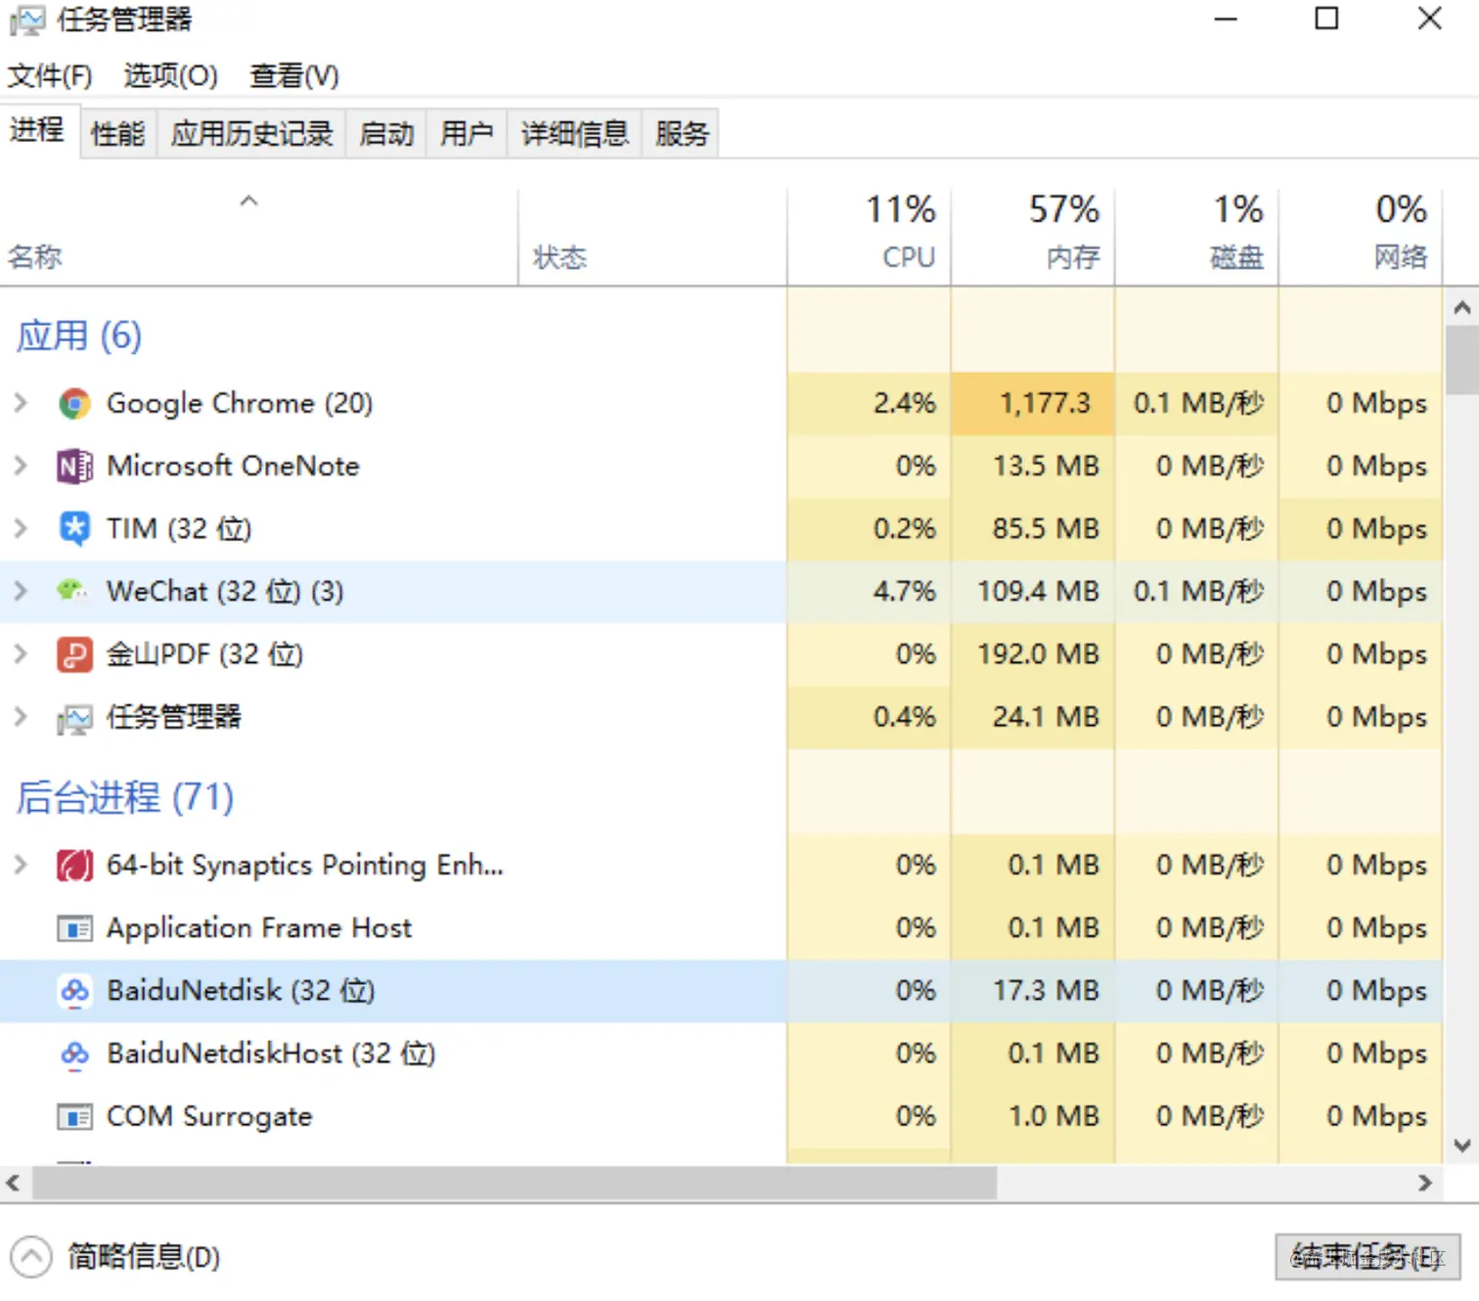Image resolution: width=1479 pixels, height=1301 pixels.
Task: Sort by the 状态 column header
Action: (x=652, y=238)
